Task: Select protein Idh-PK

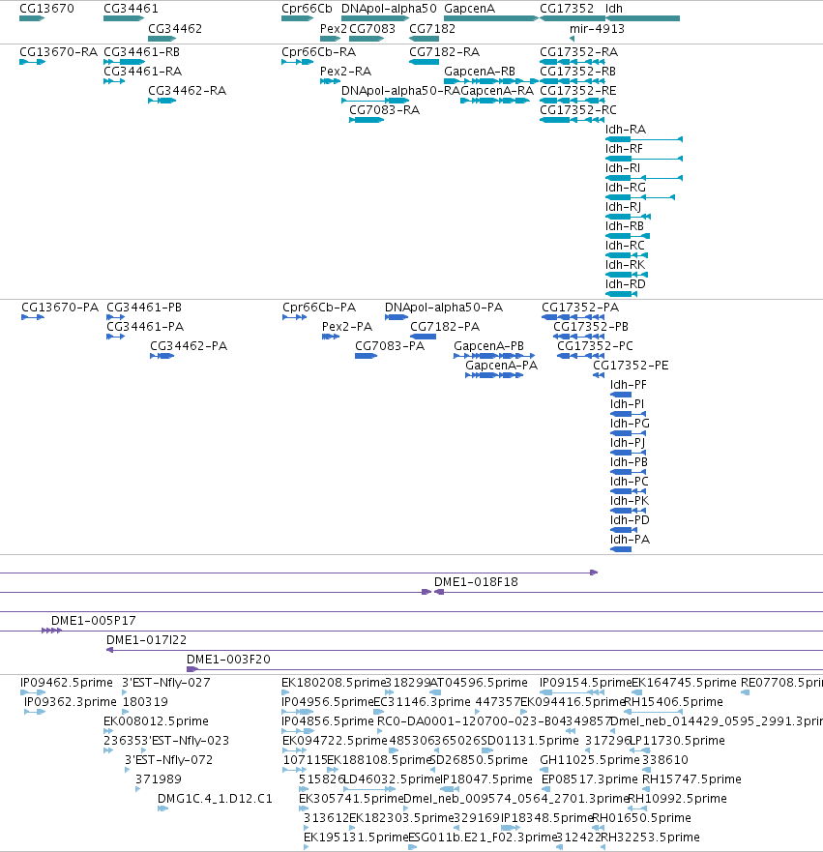Action: pyautogui.click(x=628, y=511)
